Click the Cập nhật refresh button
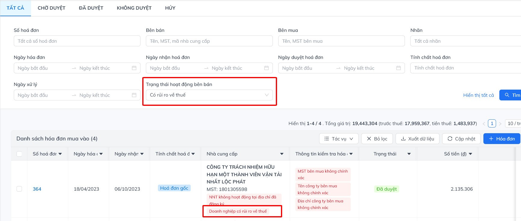Screen dimensions: 521x221 (461, 139)
